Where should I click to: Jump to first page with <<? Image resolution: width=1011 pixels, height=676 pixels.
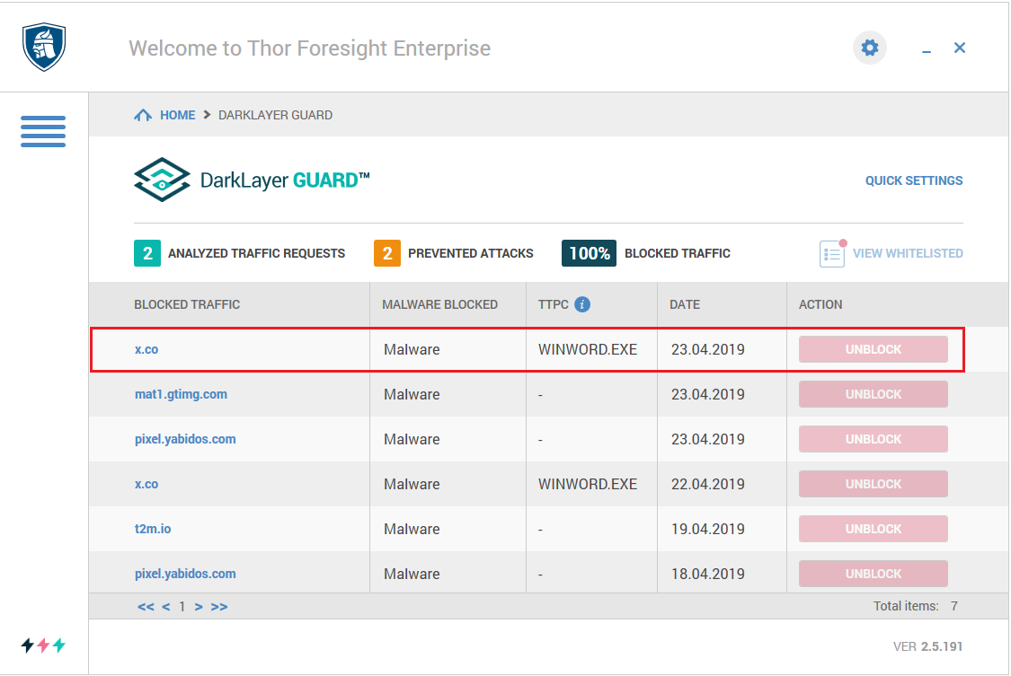pyautogui.click(x=146, y=607)
